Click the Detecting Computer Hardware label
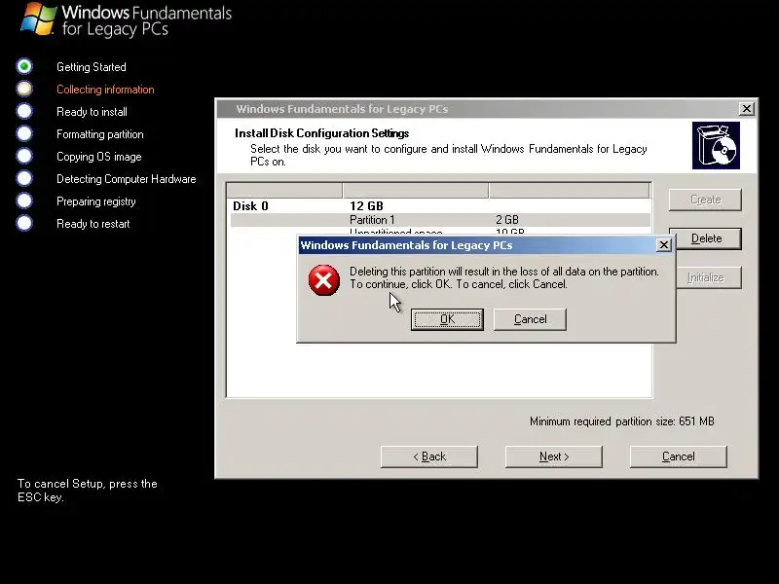This screenshot has height=584, width=779. tap(127, 179)
